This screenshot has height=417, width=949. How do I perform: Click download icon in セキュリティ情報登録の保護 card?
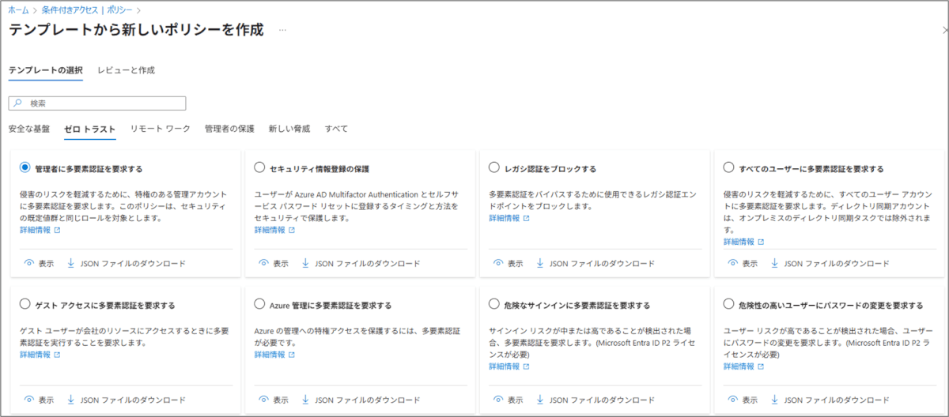[x=304, y=264]
